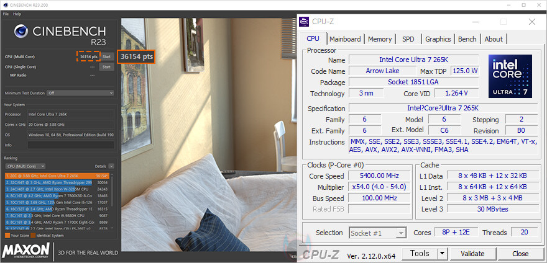The image size is (547, 263).
Task: Open the Socket #1 selection dropdown
Action: [x=378, y=233]
